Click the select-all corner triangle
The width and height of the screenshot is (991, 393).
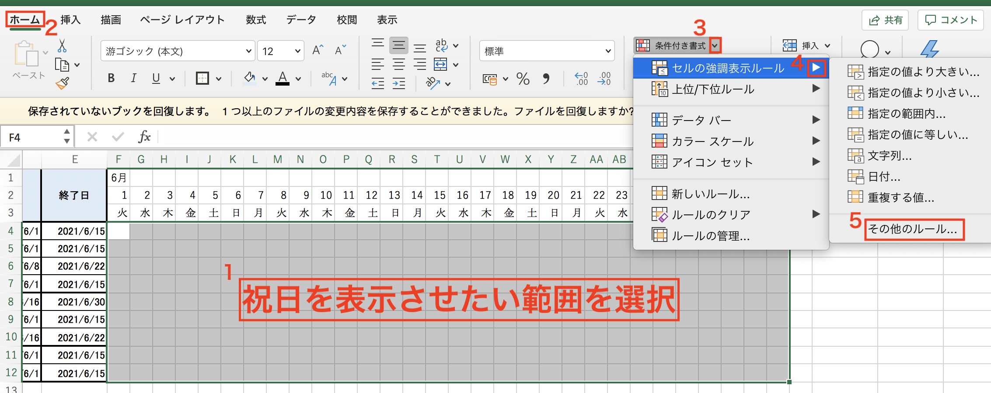click(x=14, y=160)
